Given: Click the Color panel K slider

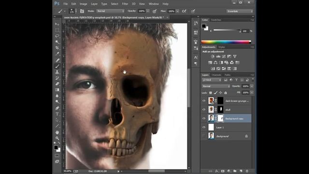Looking at the screenshot, I should 227,30.
